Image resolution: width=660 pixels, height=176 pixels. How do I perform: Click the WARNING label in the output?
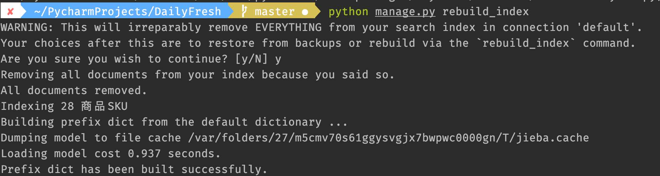pyautogui.click(x=27, y=28)
